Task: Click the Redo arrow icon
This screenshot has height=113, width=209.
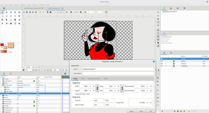Action: click(x=43, y=12)
